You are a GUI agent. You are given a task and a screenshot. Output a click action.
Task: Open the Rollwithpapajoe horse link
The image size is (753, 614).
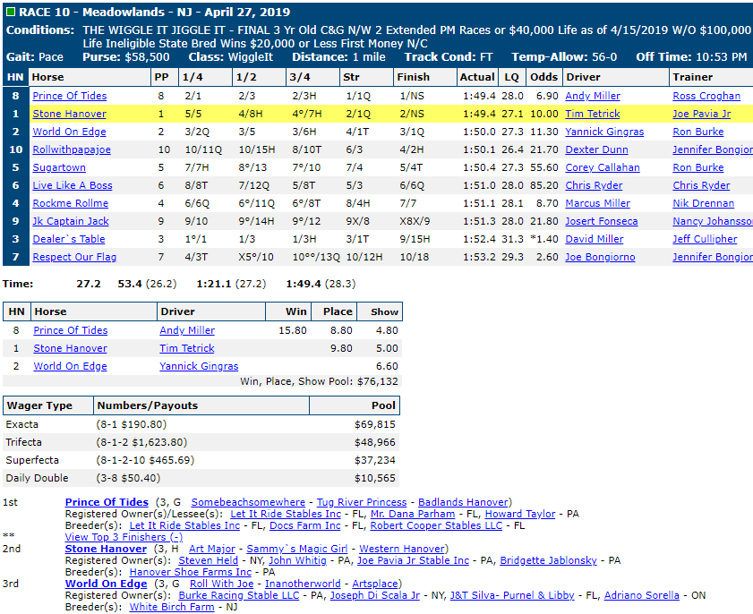point(72,149)
